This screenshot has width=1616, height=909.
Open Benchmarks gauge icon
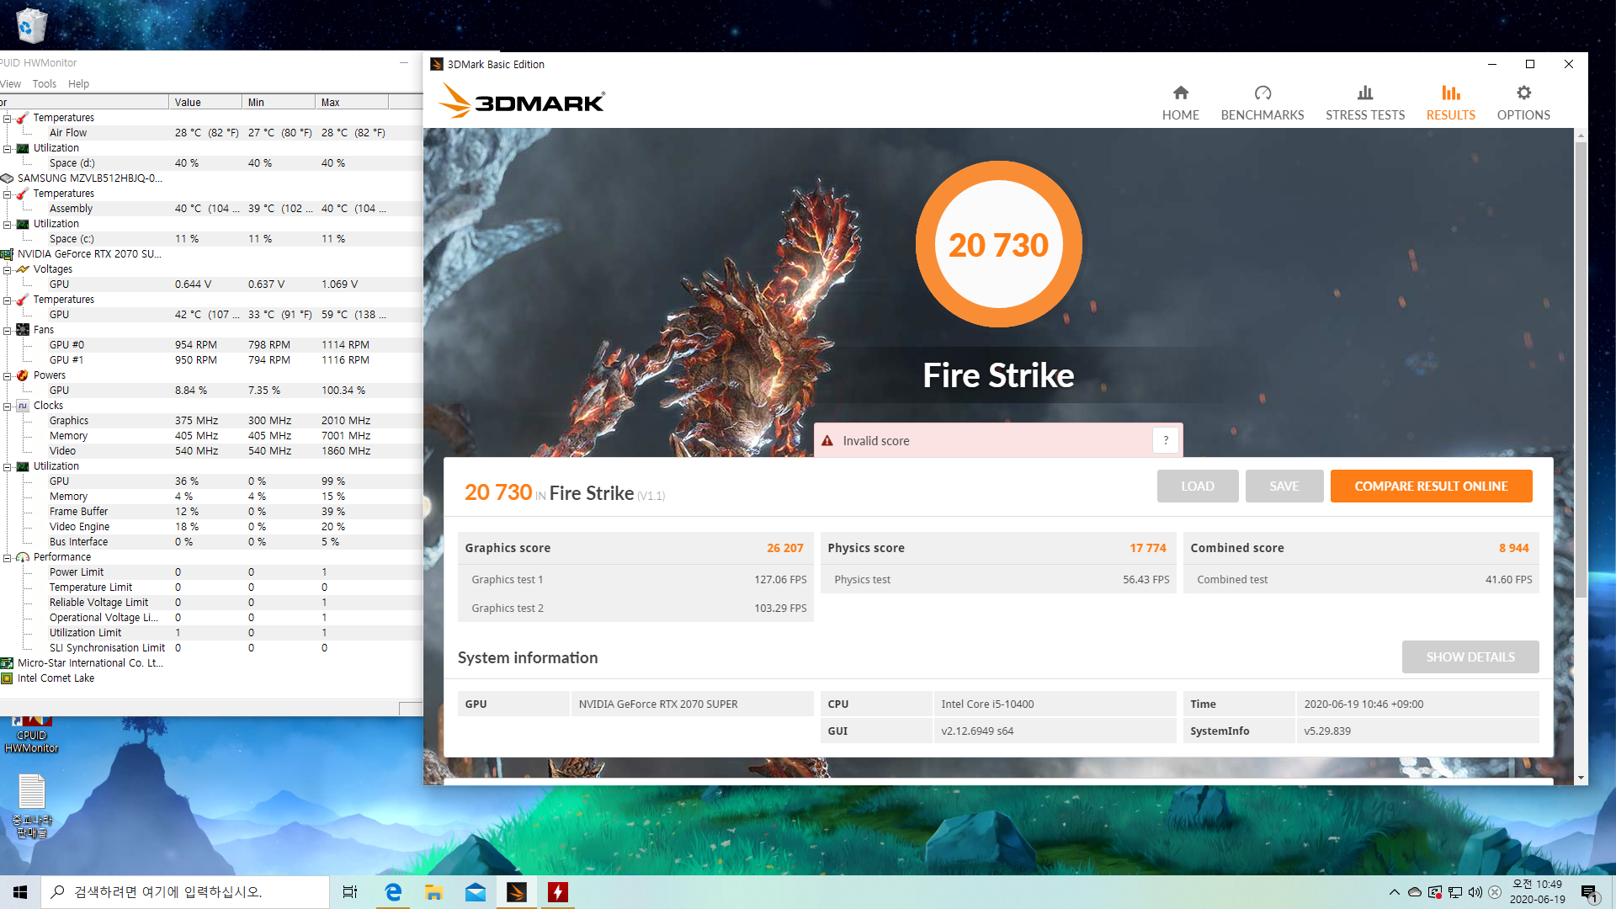point(1262,93)
